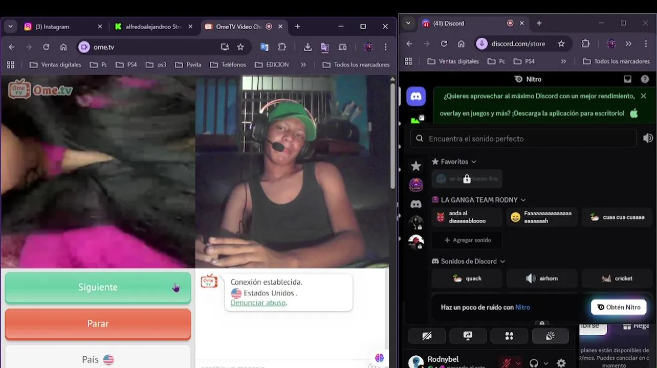
Task: Toggle the camera in Discord voice panel
Action: (x=427, y=336)
